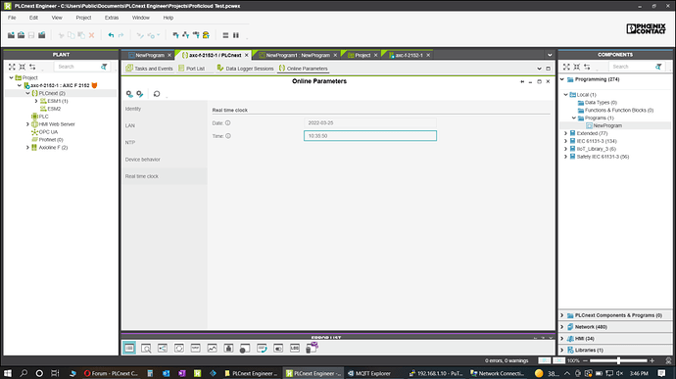Screen dimensions: 676x379
Task: Click collapse all icon in PLANT panel
Action: (22, 67)
